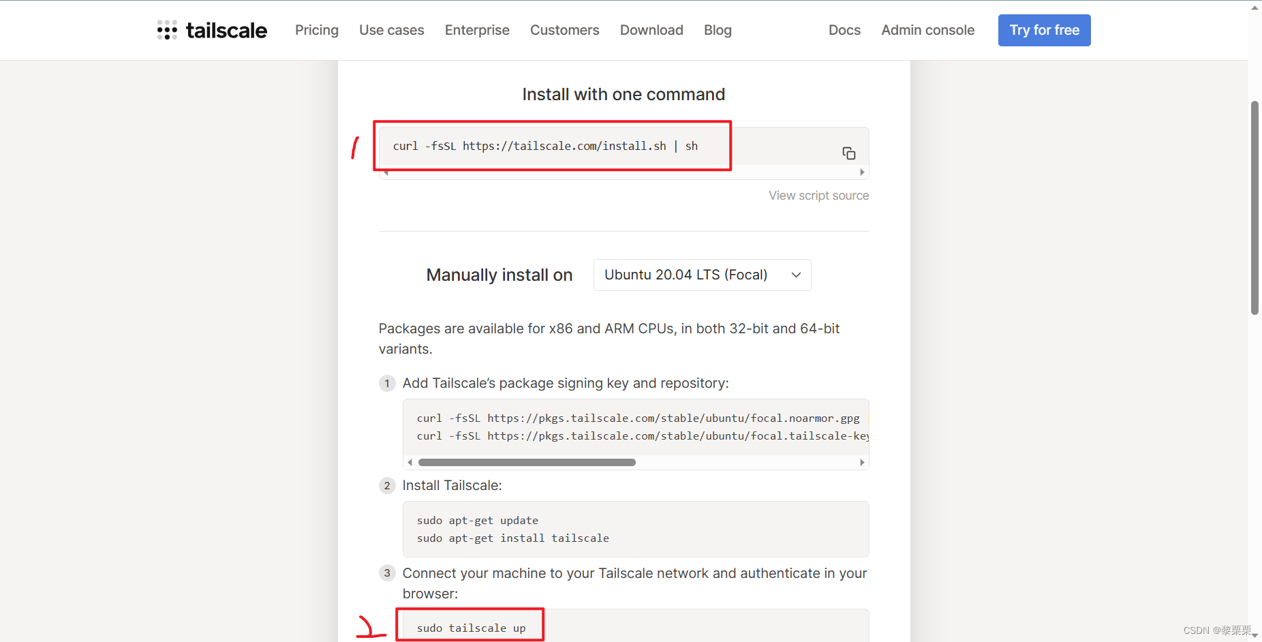
Task: Copy the one-command install script
Action: [848, 153]
